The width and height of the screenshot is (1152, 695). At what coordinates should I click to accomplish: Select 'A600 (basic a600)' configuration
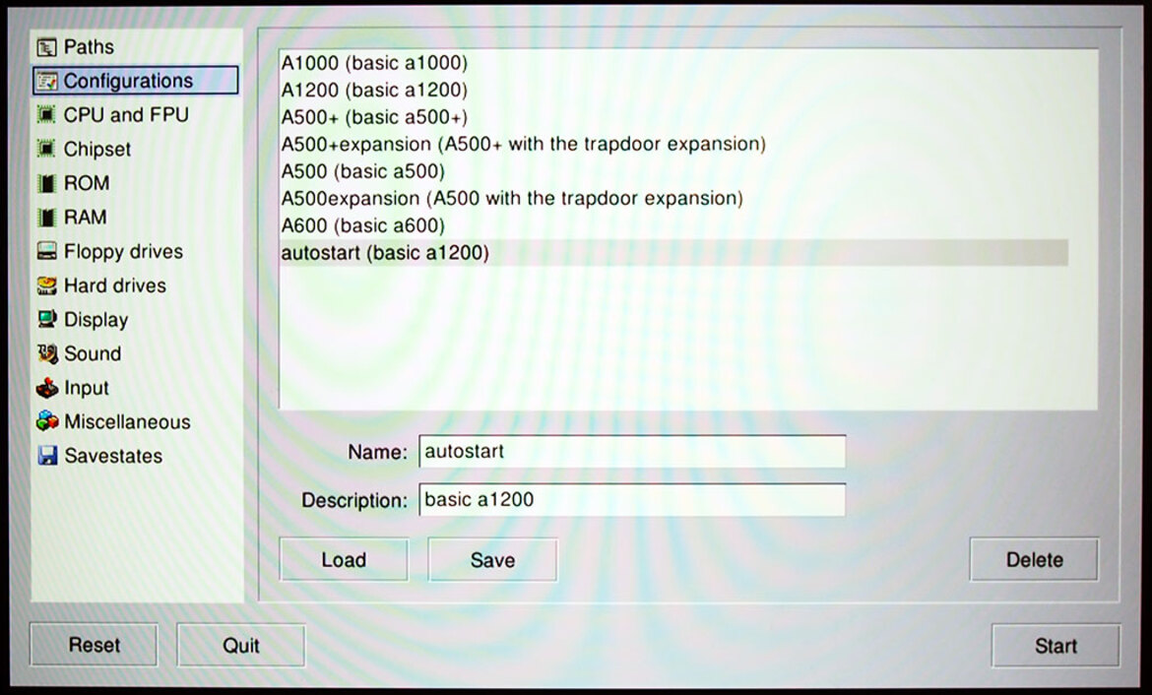coord(673,225)
